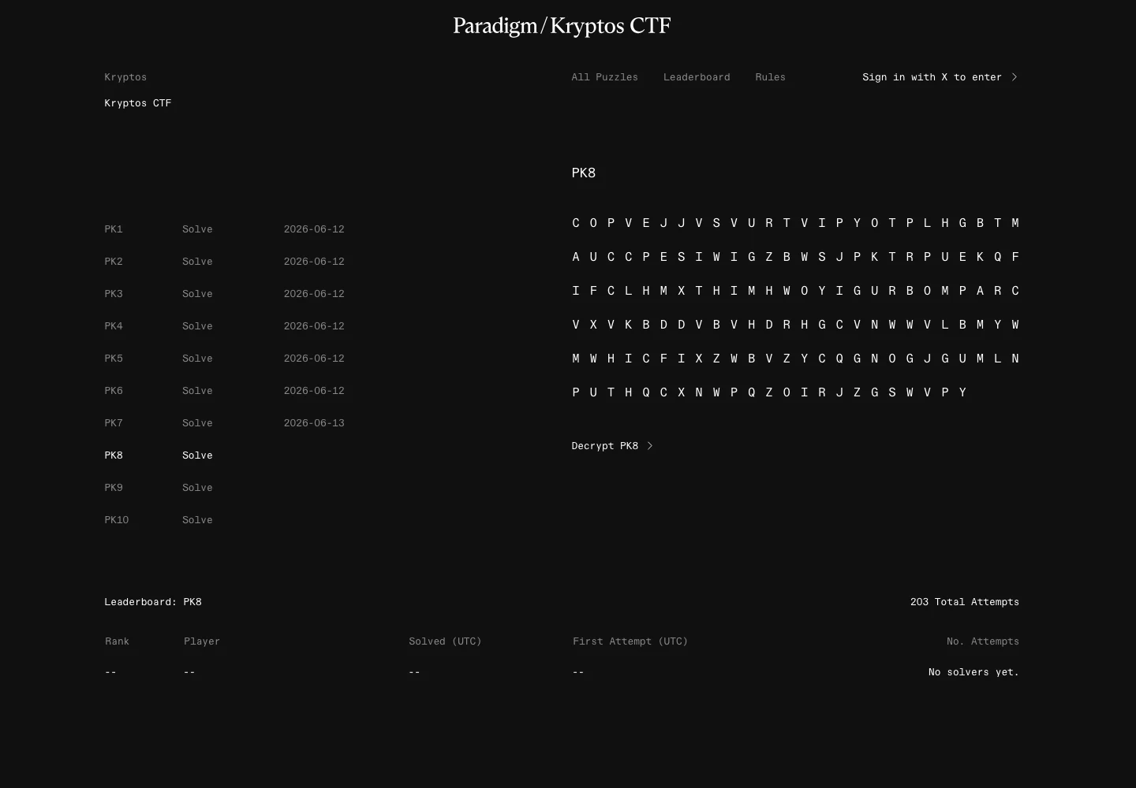Click the Leaderboard: PK8 heading
This screenshot has width=1136, height=788.
153,602
